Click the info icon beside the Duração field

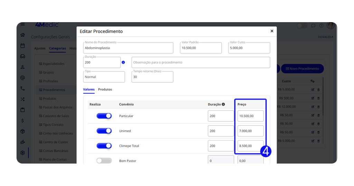(x=123, y=63)
